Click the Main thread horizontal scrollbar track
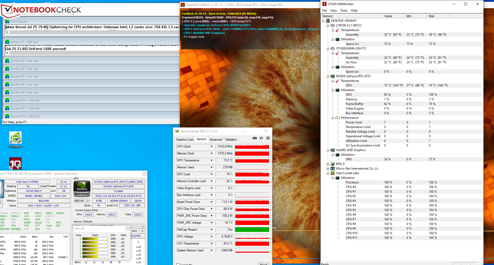The height and width of the screenshot is (265, 494). (94, 32)
